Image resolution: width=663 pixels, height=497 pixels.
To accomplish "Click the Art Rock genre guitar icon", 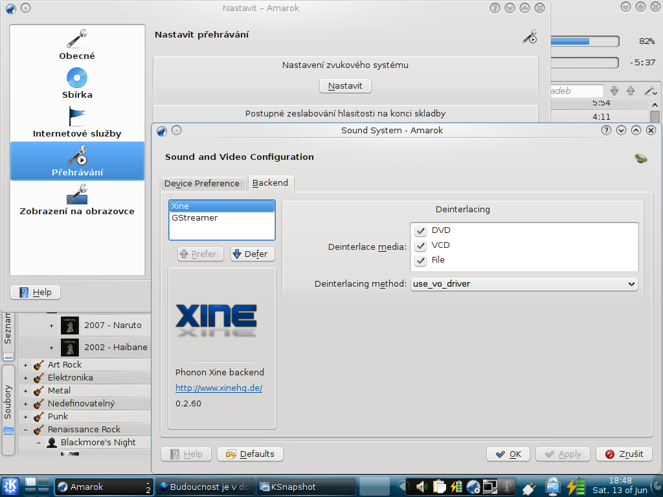I will point(39,365).
